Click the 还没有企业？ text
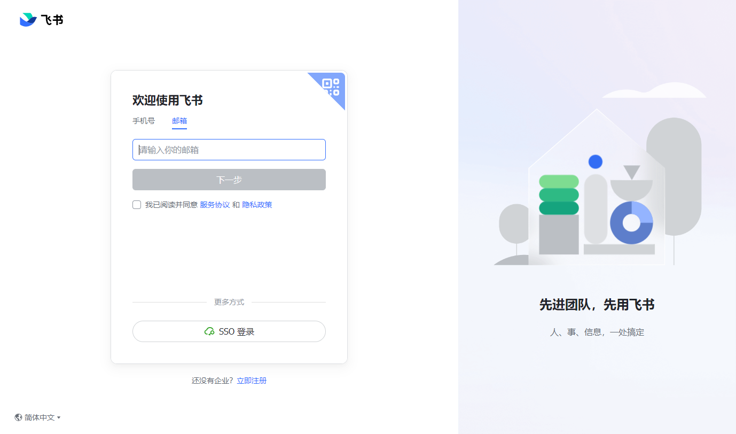 coord(213,381)
